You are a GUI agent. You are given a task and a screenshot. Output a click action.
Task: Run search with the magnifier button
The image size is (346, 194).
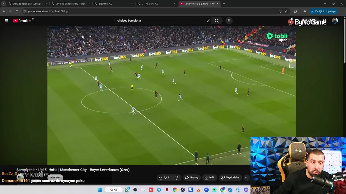tap(217, 20)
